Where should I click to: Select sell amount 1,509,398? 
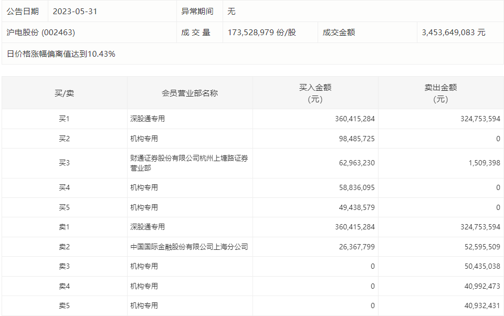[485, 163]
